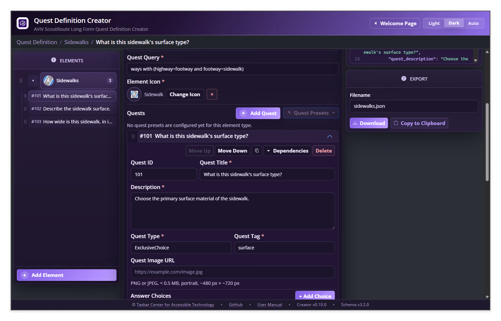Select quest #102 Describe the sidewalk surface
Viewport: 501px width, 321px height.
[x=72, y=109]
